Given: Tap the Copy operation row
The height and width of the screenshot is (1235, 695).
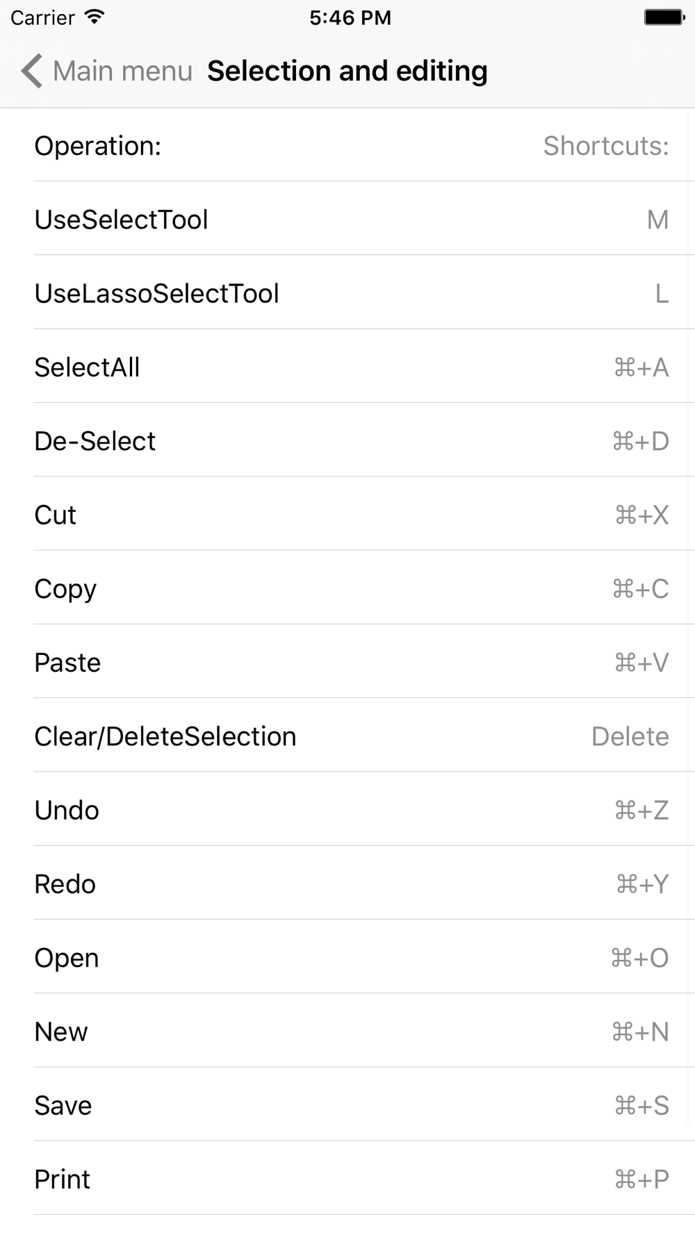Looking at the screenshot, I should tap(347, 588).
